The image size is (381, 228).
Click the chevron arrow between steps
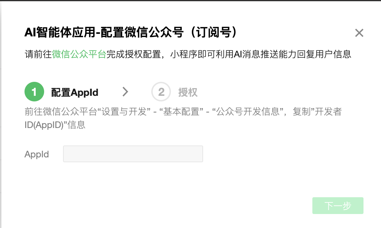[x=125, y=92]
